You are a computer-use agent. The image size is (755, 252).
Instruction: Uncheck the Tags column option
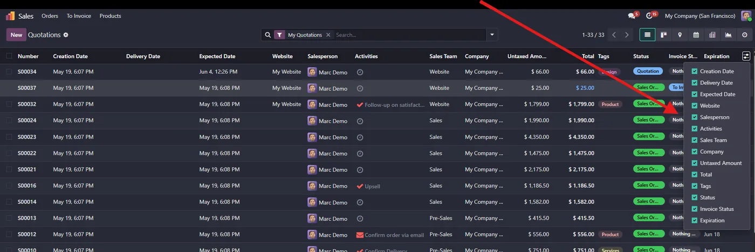coord(695,186)
